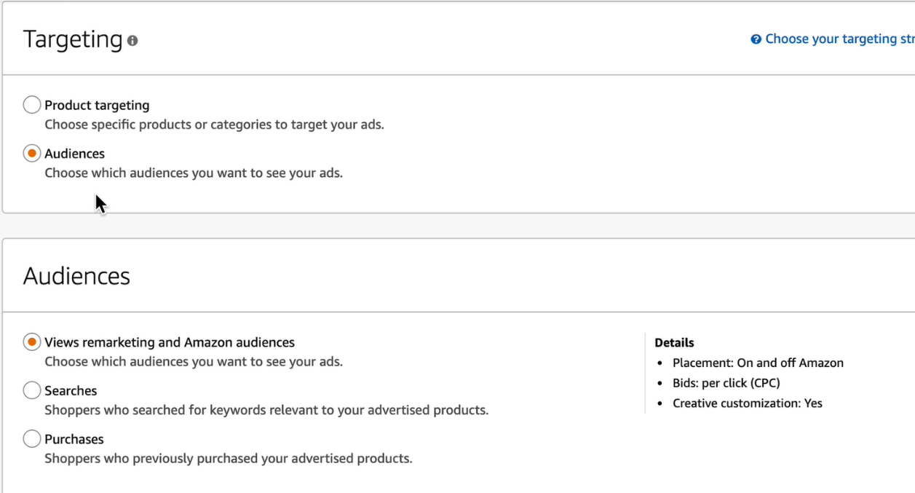Select the Purchases radio button
The width and height of the screenshot is (915, 493).
(x=32, y=439)
